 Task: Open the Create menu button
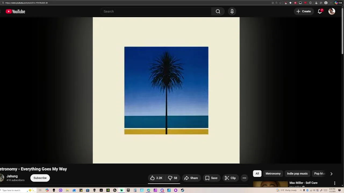coord(303,12)
